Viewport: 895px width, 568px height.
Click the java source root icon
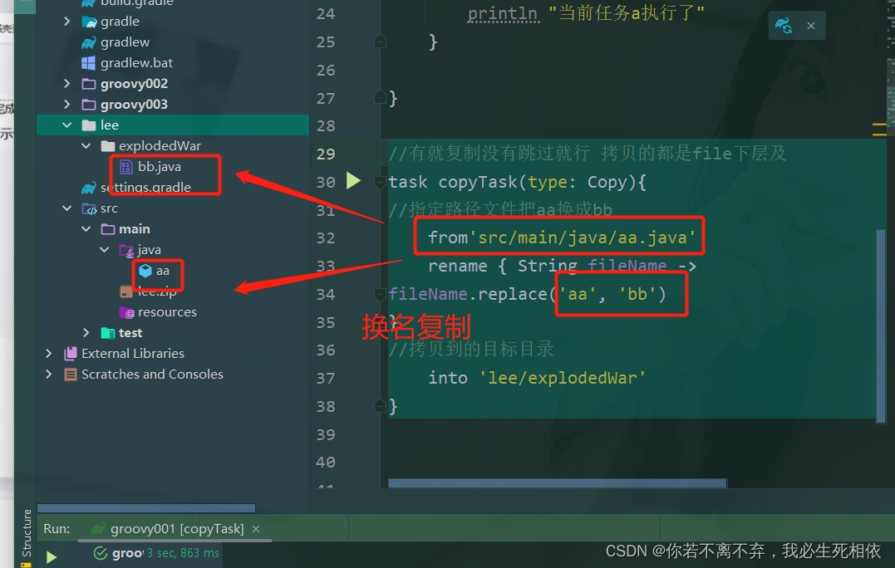click(126, 250)
